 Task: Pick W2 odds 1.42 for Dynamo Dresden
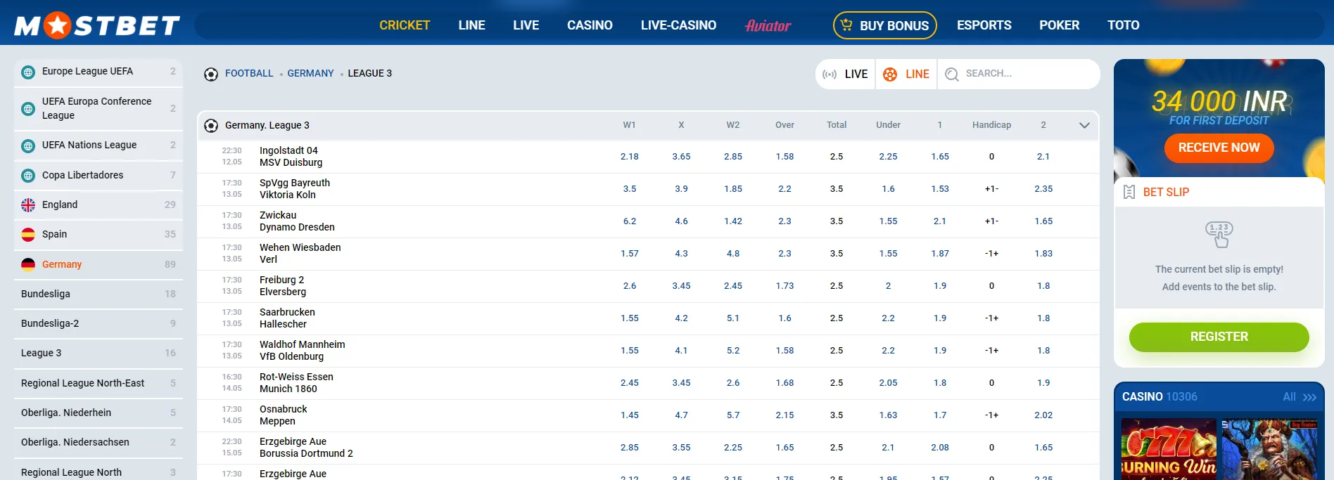(733, 221)
